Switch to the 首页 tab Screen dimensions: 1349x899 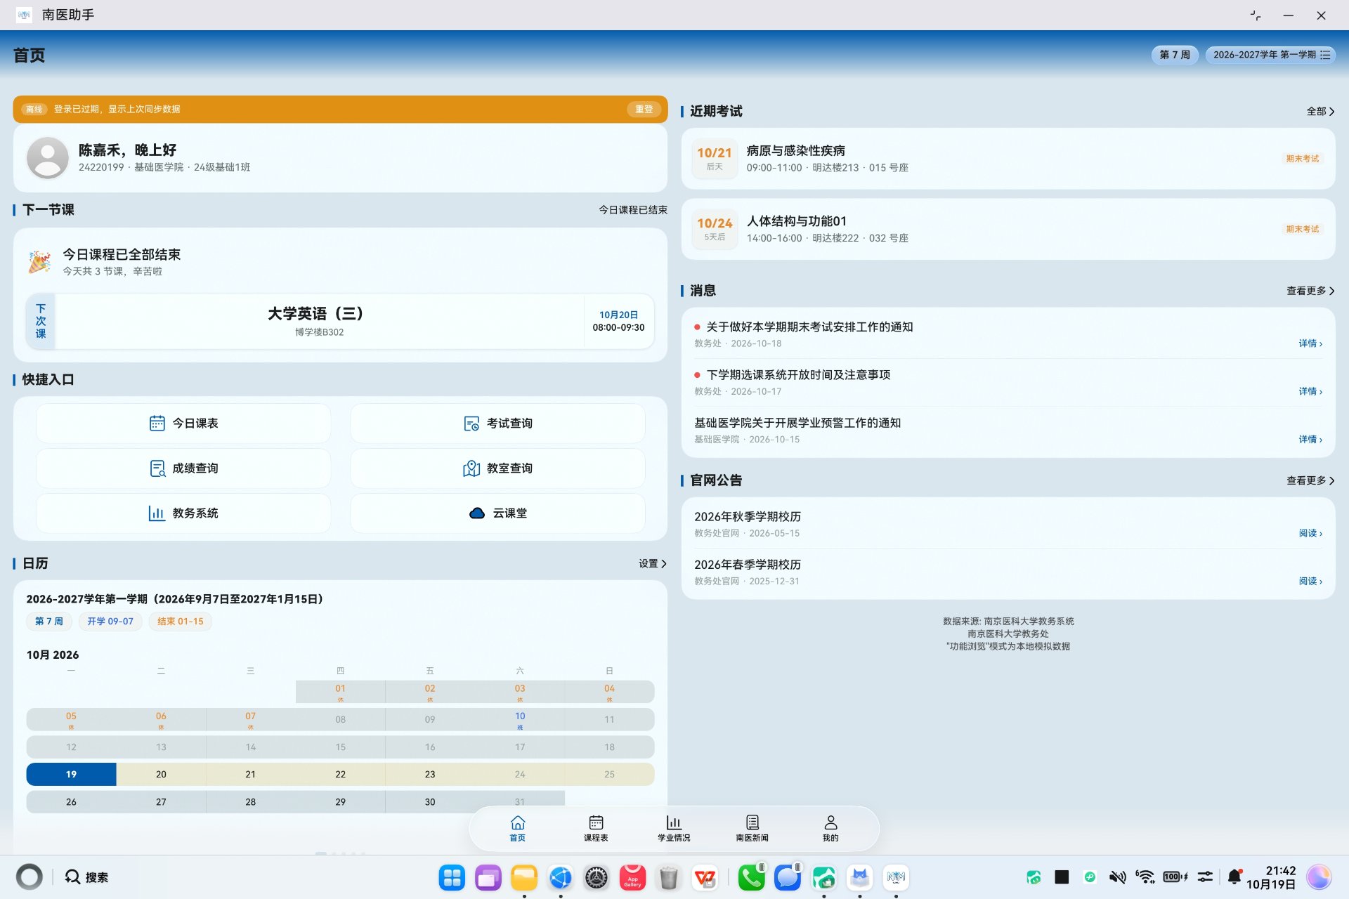(518, 828)
